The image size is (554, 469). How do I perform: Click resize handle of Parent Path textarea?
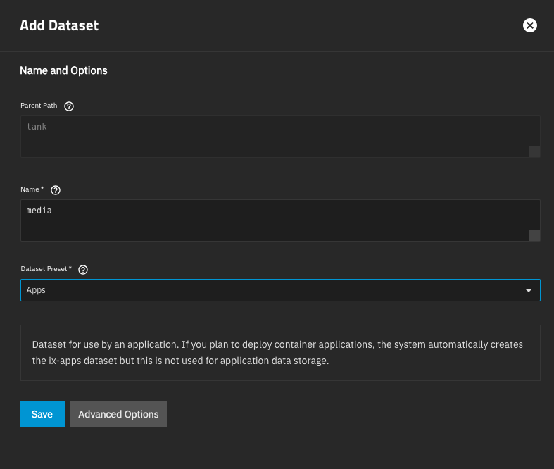click(x=534, y=151)
